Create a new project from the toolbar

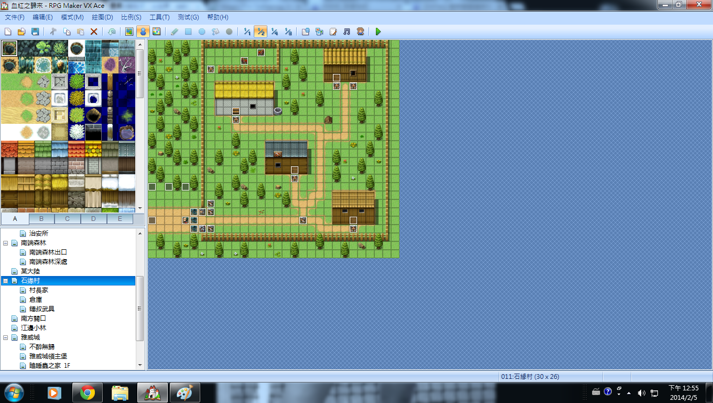tap(8, 31)
